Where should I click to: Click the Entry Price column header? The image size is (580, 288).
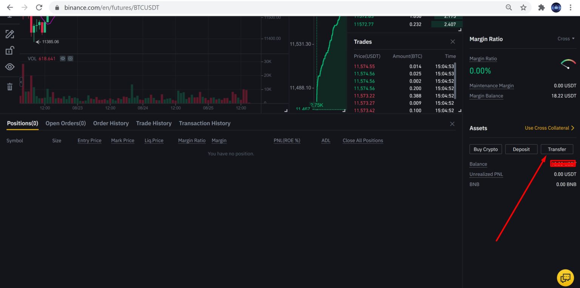[x=89, y=141]
